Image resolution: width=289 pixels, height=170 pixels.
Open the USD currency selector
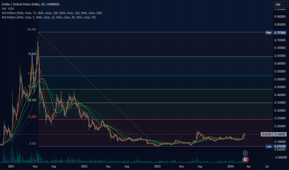point(281,4)
